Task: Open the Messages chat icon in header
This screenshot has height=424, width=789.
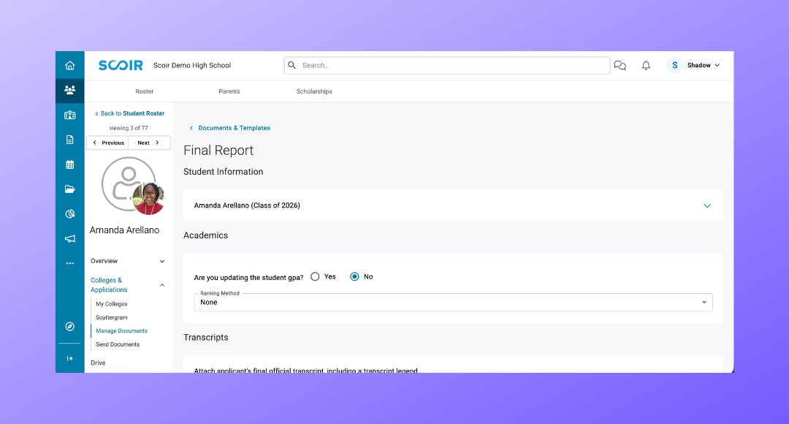Action: tap(620, 65)
